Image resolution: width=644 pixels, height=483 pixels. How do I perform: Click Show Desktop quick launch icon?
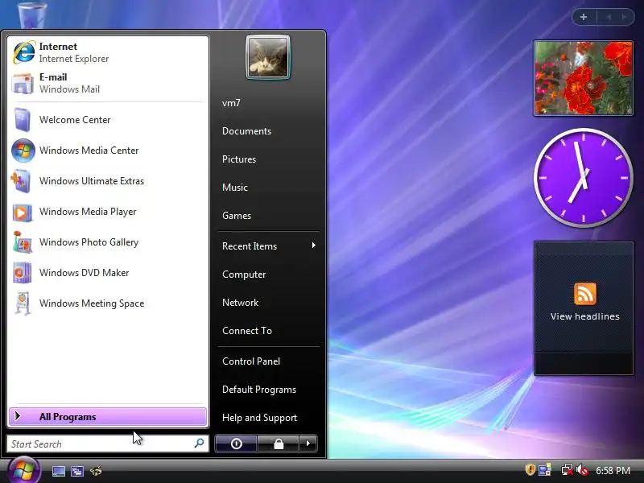(x=58, y=471)
